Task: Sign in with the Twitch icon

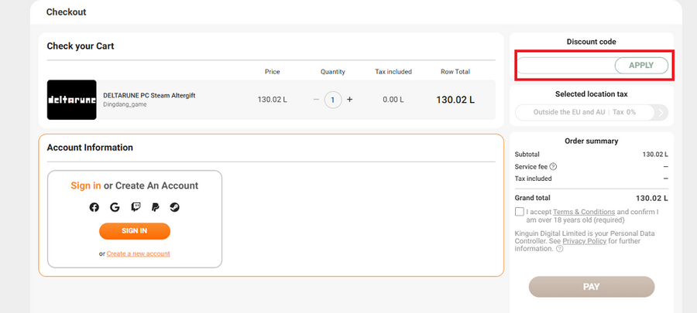Action: (x=136, y=207)
